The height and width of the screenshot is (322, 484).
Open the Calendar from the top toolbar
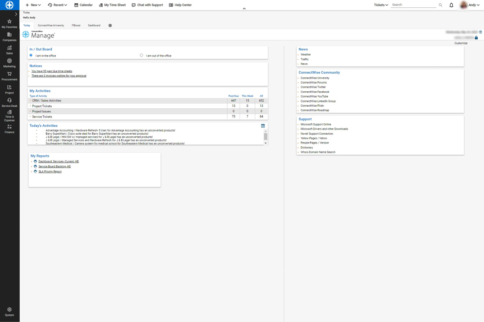pyautogui.click(x=83, y=5)
